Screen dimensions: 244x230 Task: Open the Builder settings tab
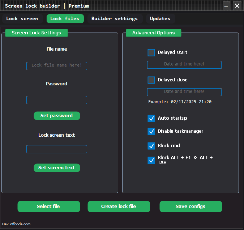tap(115, 19)
